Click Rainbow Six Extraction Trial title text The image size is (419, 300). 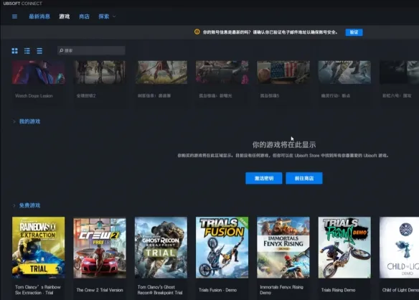click(x=38, y=290)
